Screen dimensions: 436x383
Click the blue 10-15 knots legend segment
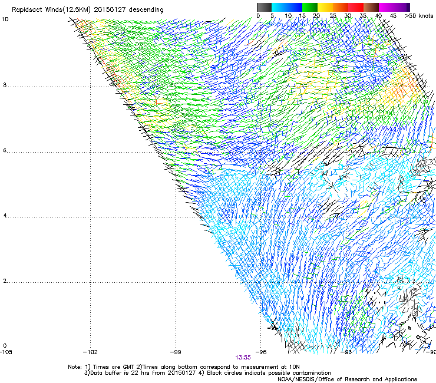pos(295,7)
